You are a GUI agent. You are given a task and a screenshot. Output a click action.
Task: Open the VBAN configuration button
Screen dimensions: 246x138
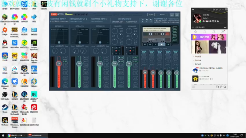click(151, 14)
